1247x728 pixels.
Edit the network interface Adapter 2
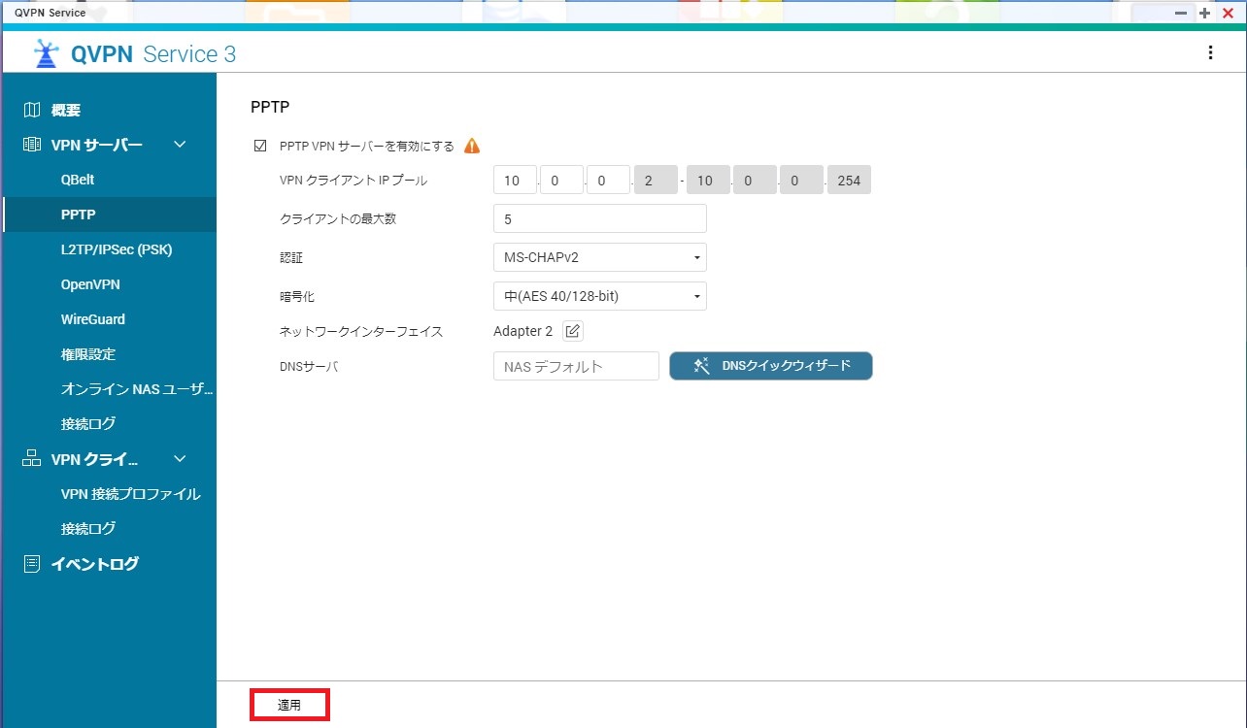coord(573,331)
